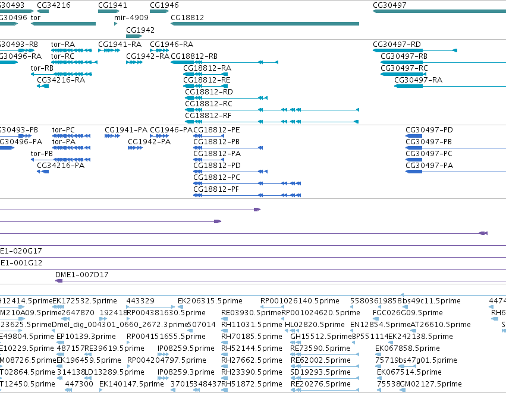506x393 pixels.
Task: Select EST RP001026140.5prime label
Action: 300,301
